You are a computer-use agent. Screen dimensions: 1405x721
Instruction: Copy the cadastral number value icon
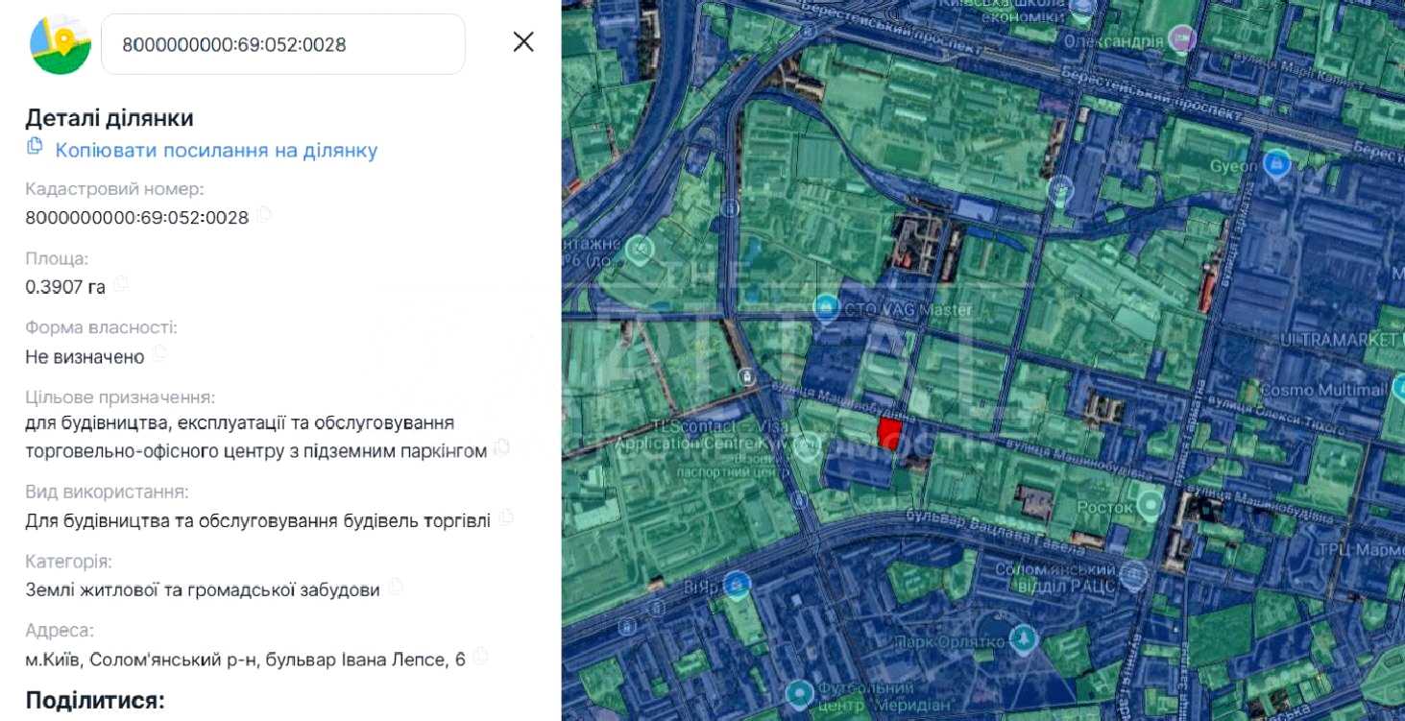263,215
